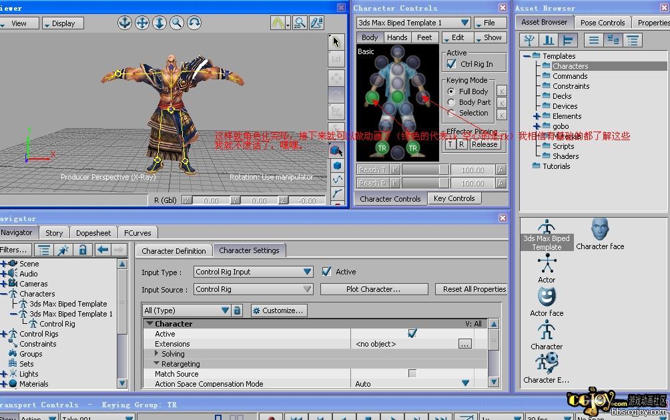
Task: Collapse the Retargeting property group
Action: click(x=157, y=363)
